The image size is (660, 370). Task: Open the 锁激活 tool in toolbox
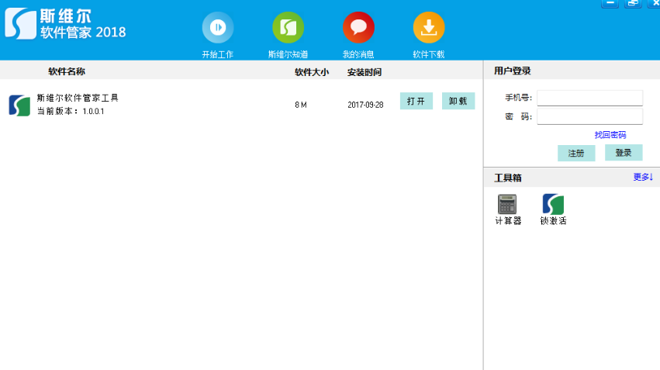point(553,204)
